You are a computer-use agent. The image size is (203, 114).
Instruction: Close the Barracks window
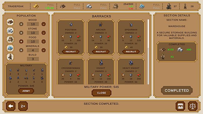(101, 93)
